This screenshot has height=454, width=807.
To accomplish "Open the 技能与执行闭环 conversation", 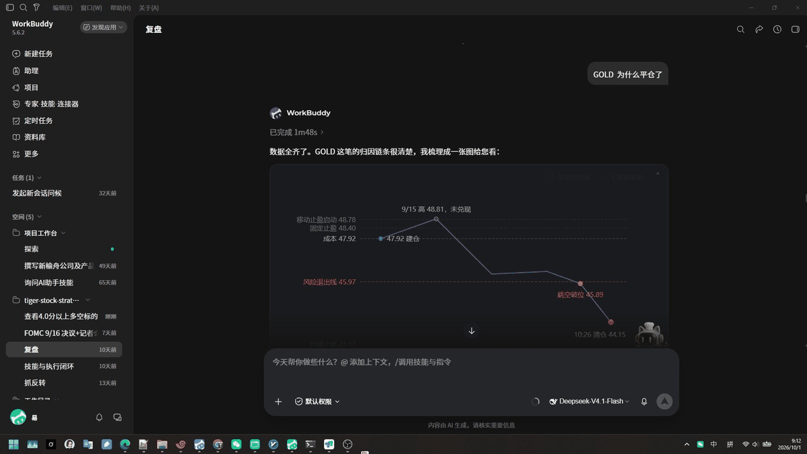I will (x=65, y=366).
